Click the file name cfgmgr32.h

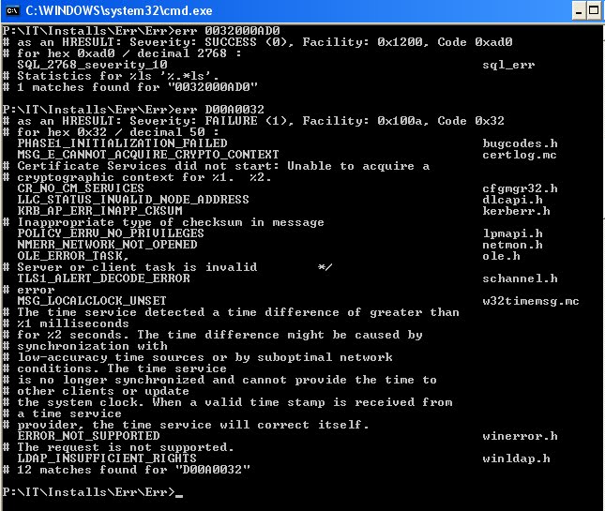click(520, 188)
